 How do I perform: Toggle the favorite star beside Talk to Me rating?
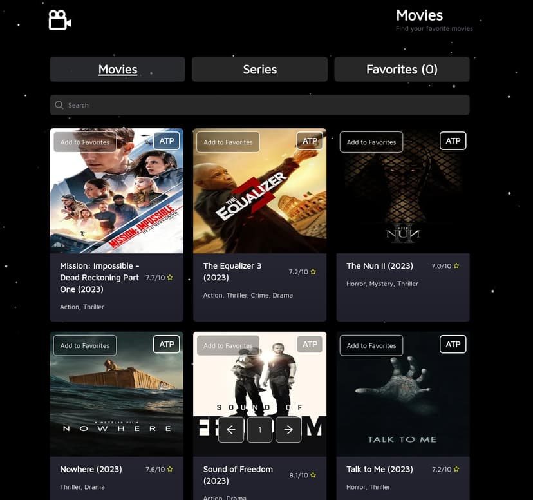click(455, 469)
